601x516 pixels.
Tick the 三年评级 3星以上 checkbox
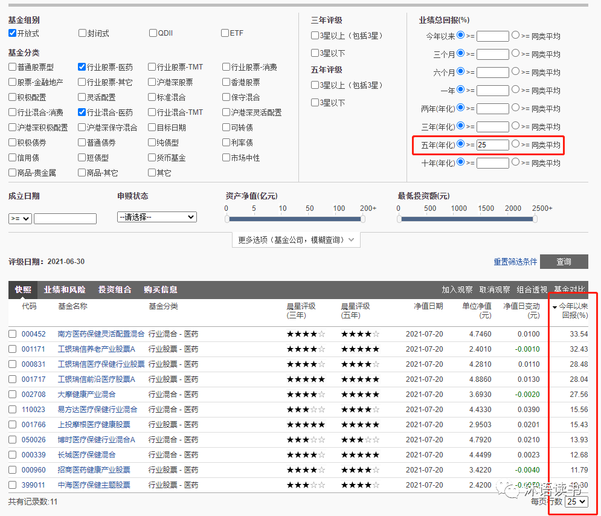point(315,36)
